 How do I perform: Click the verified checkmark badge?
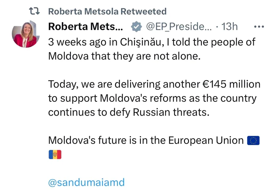coord(137,27)
